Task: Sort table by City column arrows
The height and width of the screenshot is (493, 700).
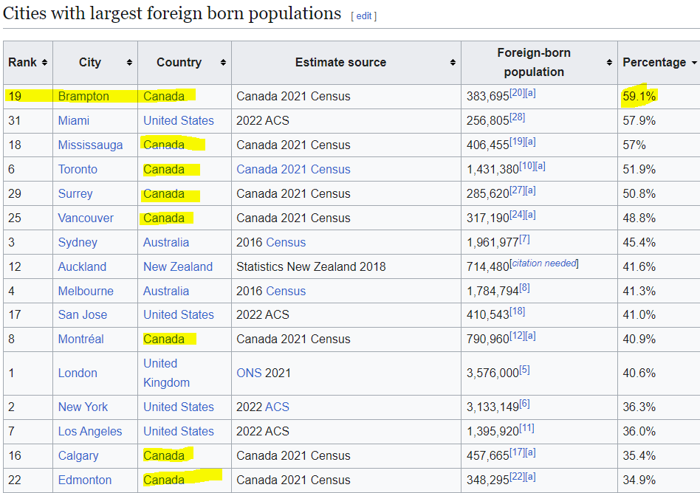Action: [129, 63]
